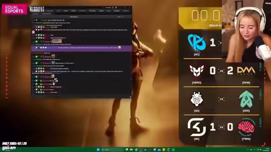The height and width of the screenshot is (152, 271).
Task: Open File Explorer from the taskbar
Action: point(131,149)
